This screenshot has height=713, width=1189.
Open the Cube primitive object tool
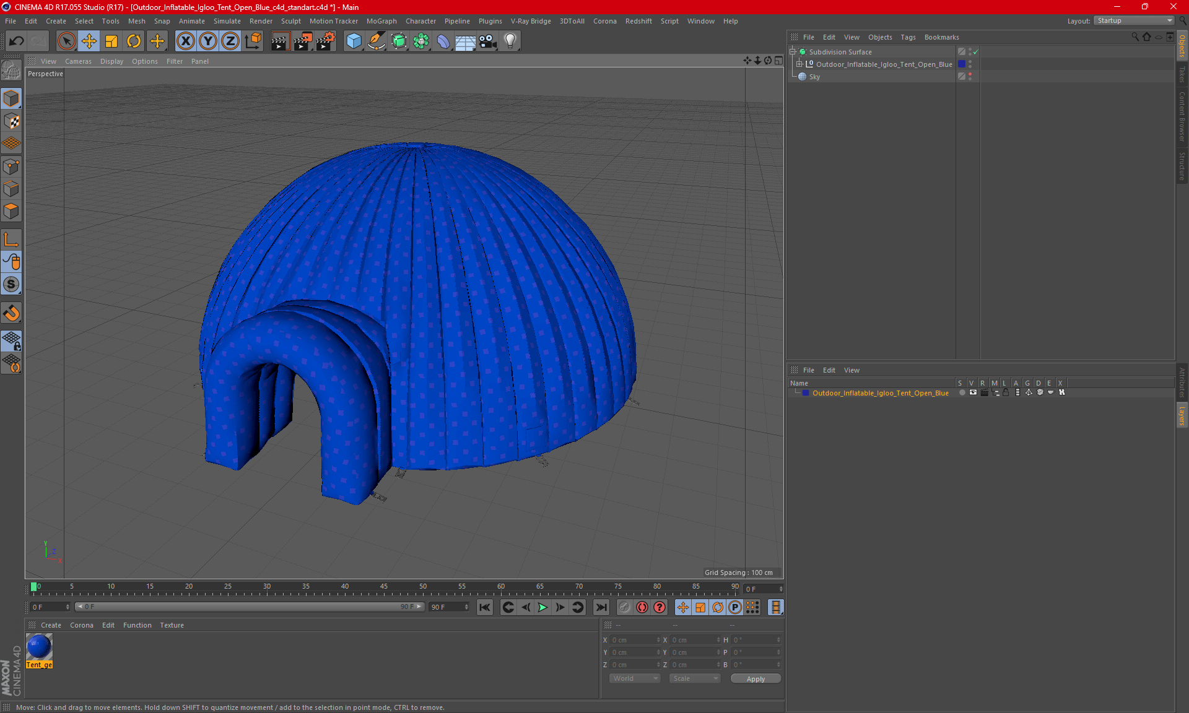pos(354,41)
